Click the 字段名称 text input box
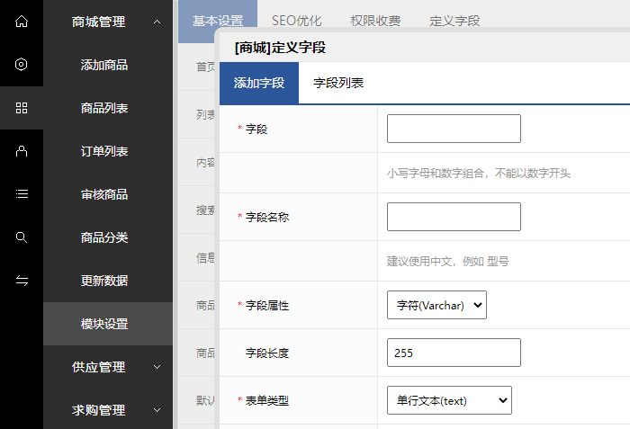 tap(454, 217)
